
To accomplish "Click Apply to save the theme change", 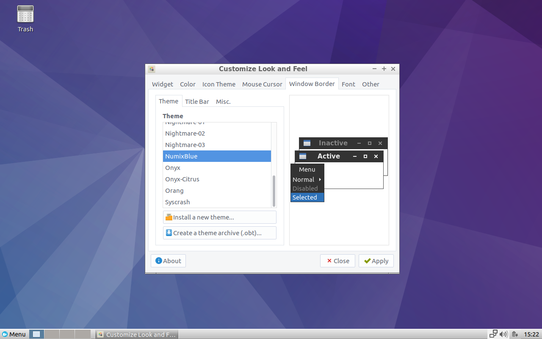I will pos(376,261).
